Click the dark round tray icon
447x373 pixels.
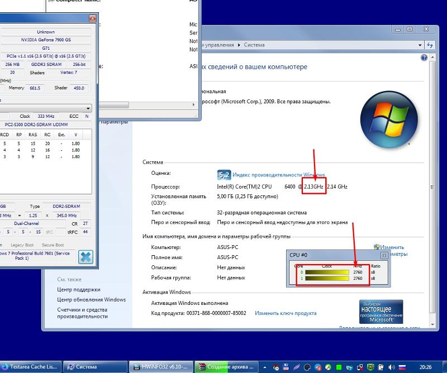pos(307,367)
